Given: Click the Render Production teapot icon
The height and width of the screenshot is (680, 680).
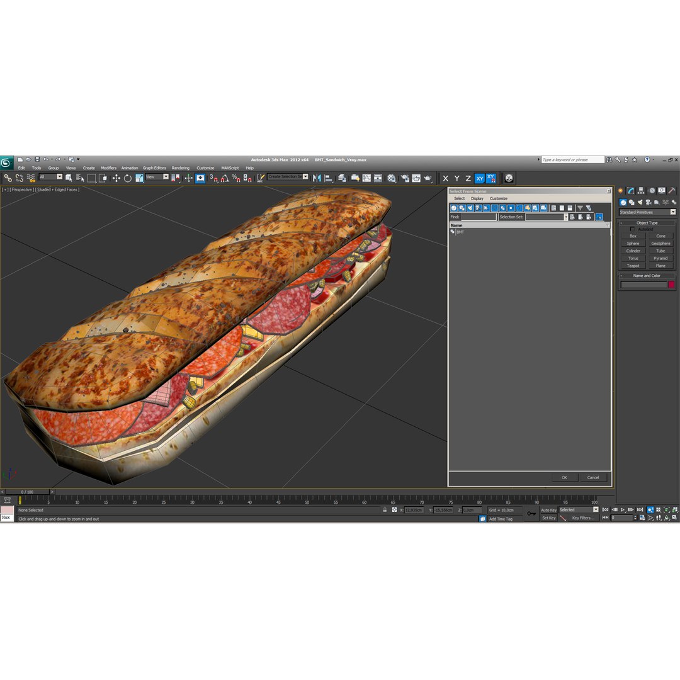Looking at the screenshot, I should click(428, 178).
